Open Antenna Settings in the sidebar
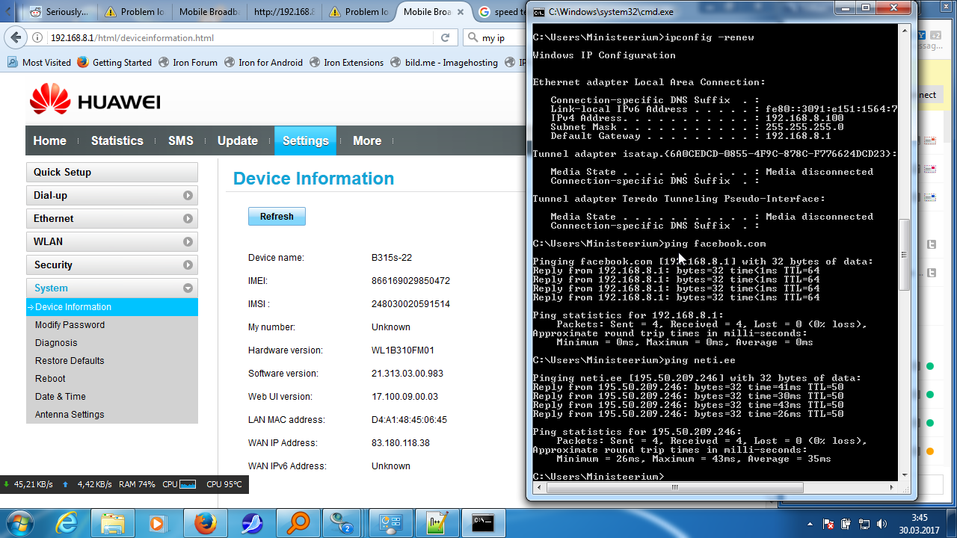The height and width of the screenshot is (538, 957). pyautogui.click(x=70, y=415)
